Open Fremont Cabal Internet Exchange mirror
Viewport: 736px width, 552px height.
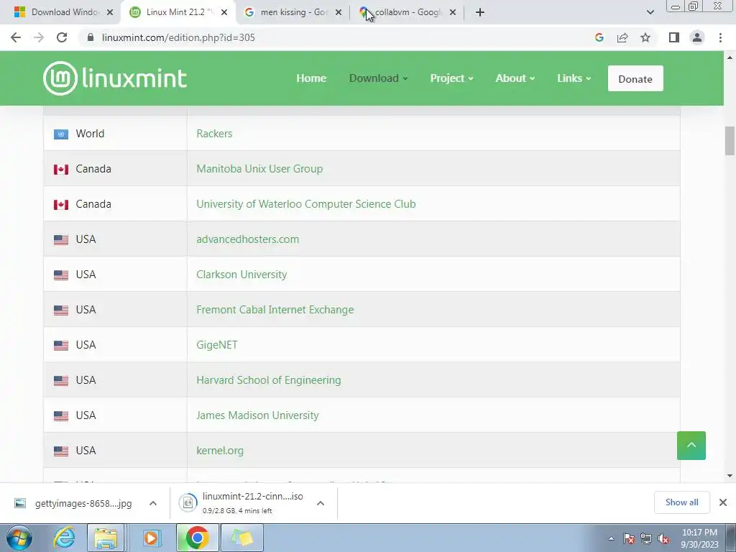[x=275, y=309]
